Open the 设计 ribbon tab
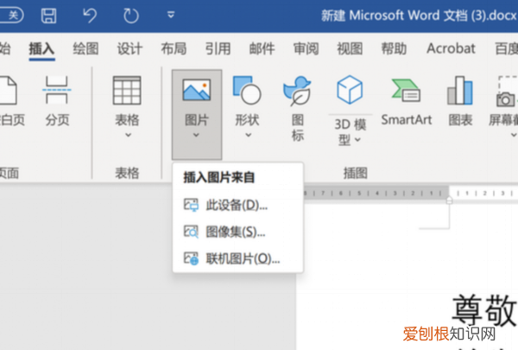The image size is (518, 350). 129,49
